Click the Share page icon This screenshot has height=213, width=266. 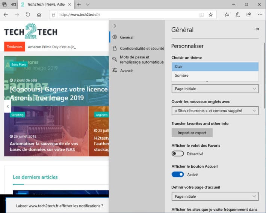point(248,15)
